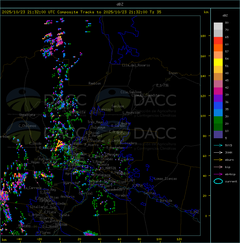Screen dimensions: 240x243
Task: Click the '-40' tick on the horizontal axis
Action: (x=19, y=239)
